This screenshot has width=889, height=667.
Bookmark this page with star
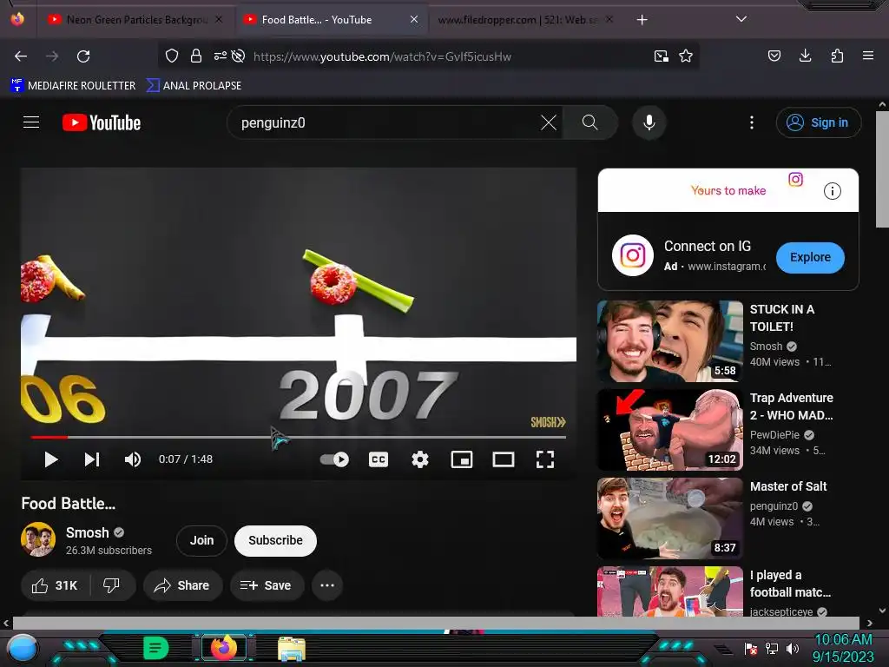coord(686,56)
